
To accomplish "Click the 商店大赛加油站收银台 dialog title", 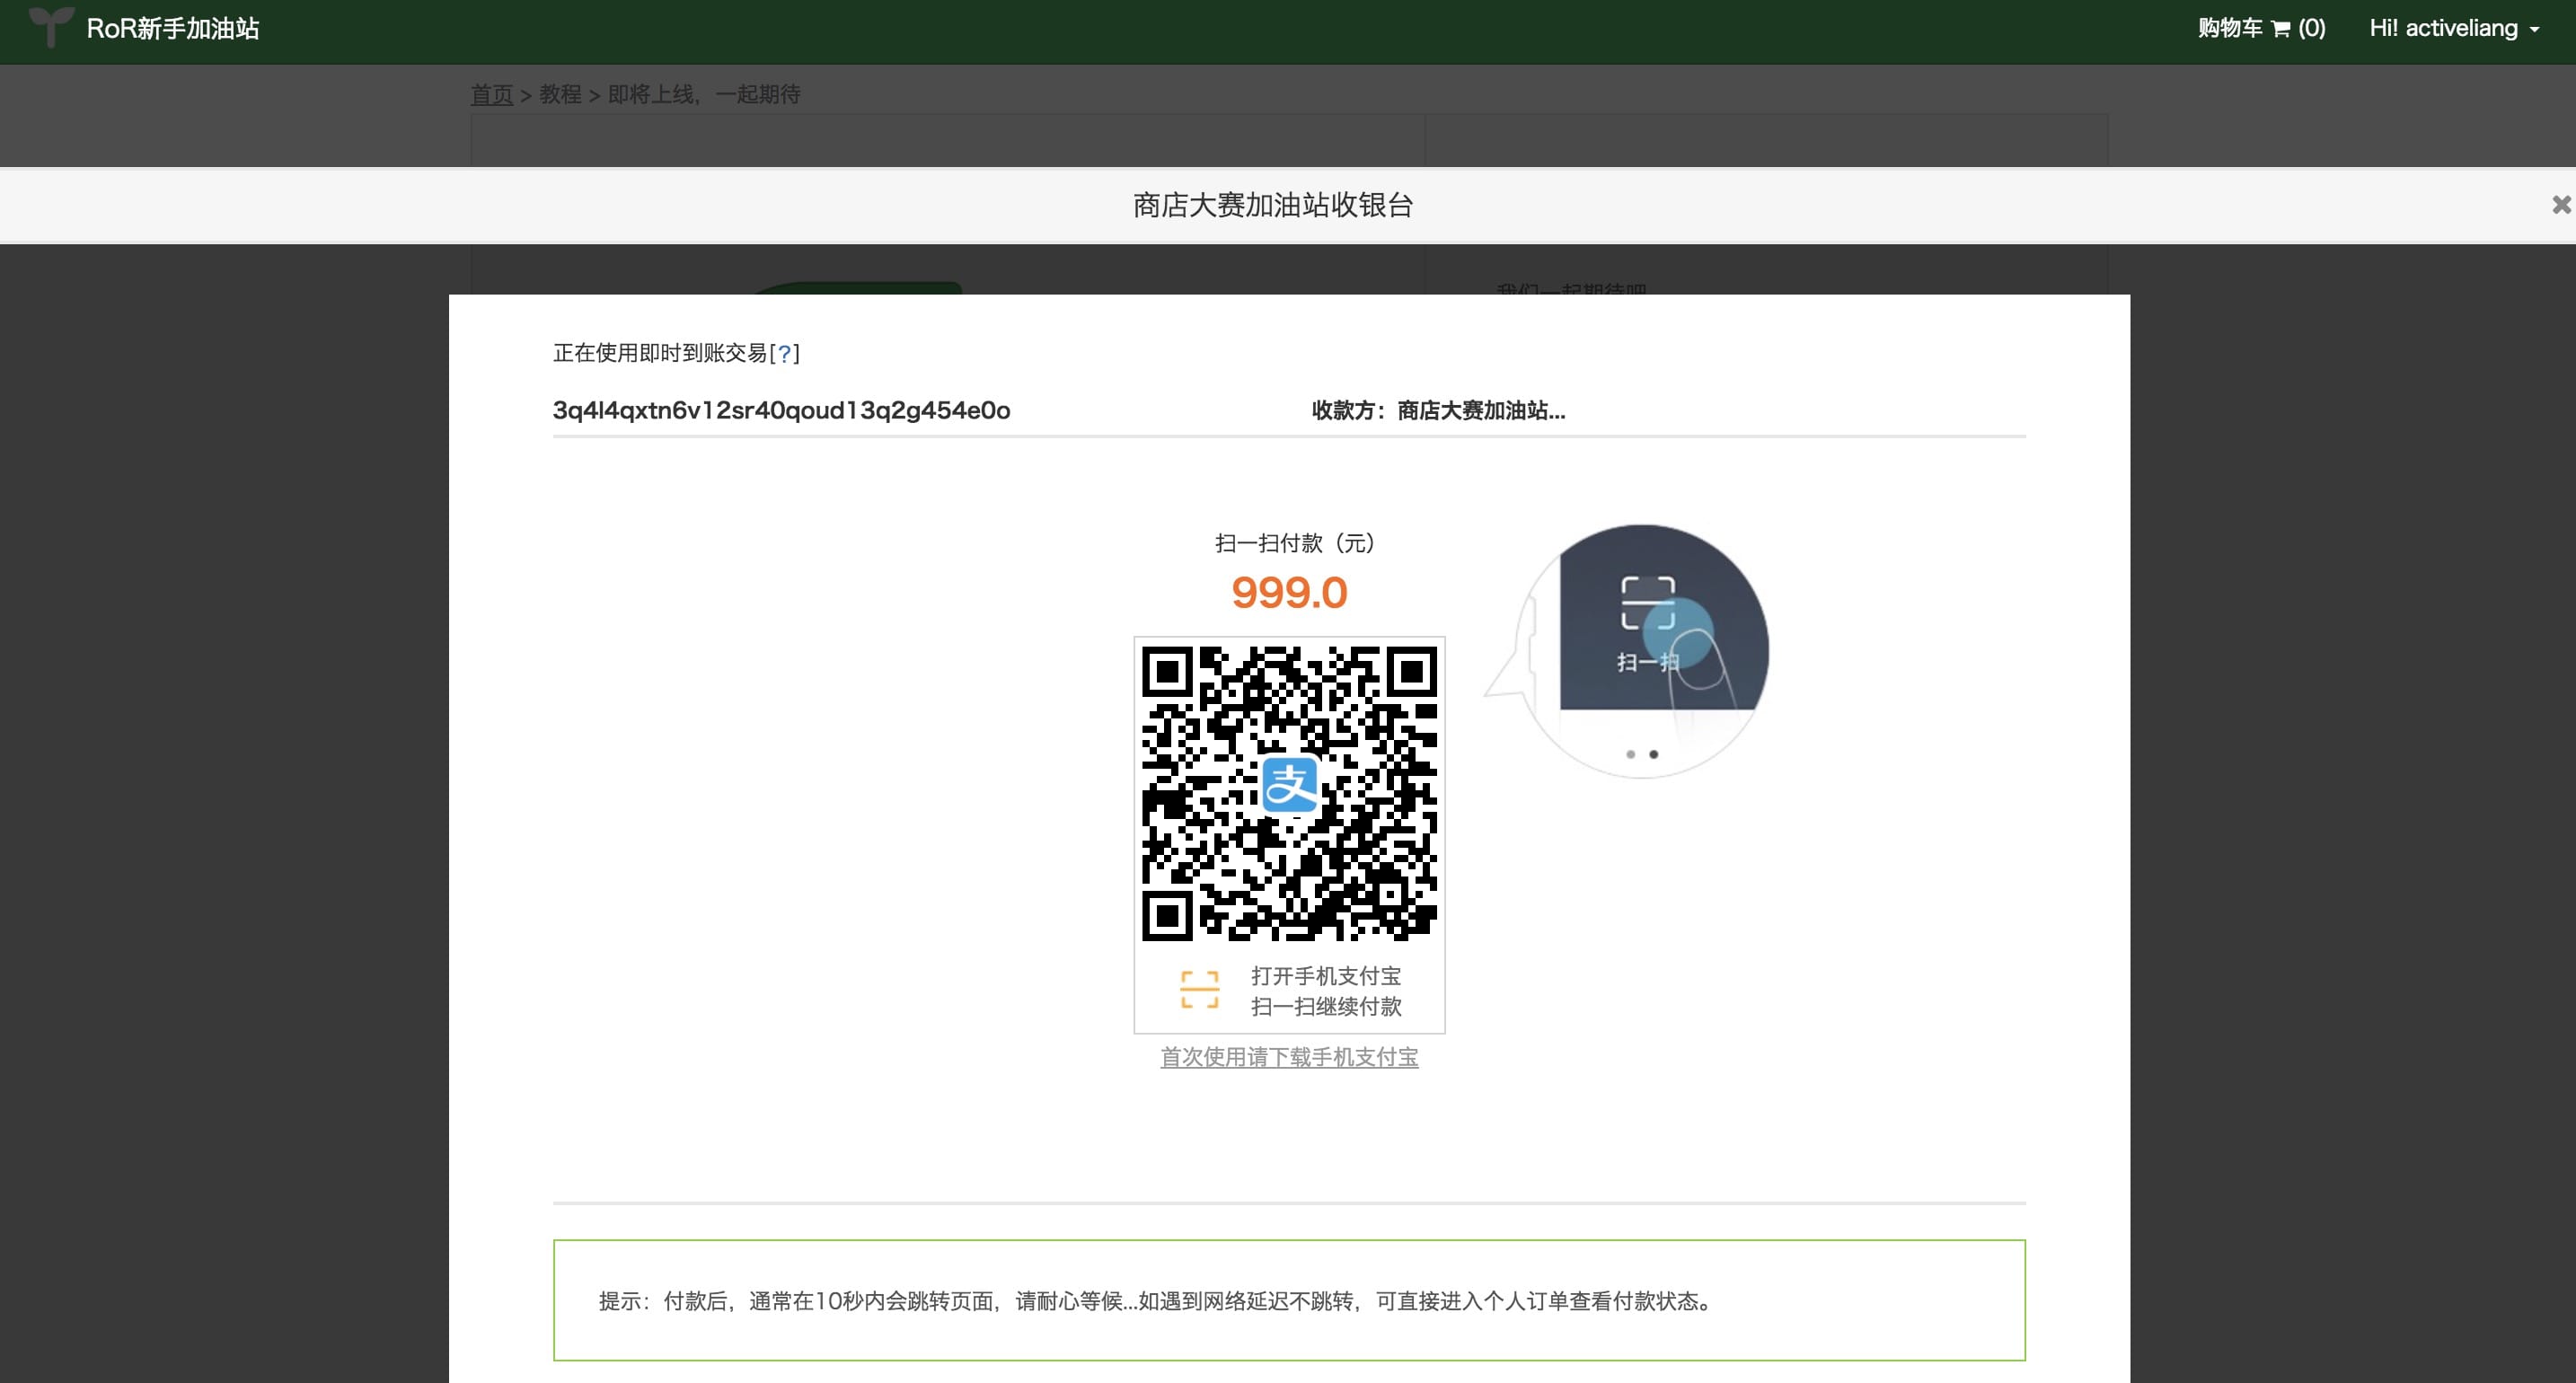I will [1273, 205].
